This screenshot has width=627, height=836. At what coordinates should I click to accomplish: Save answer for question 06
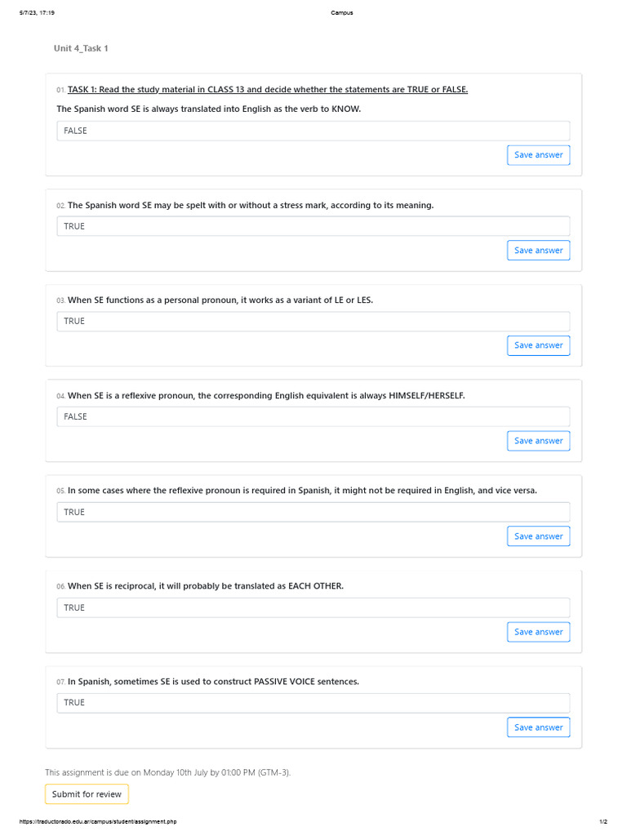coord(539,632)
